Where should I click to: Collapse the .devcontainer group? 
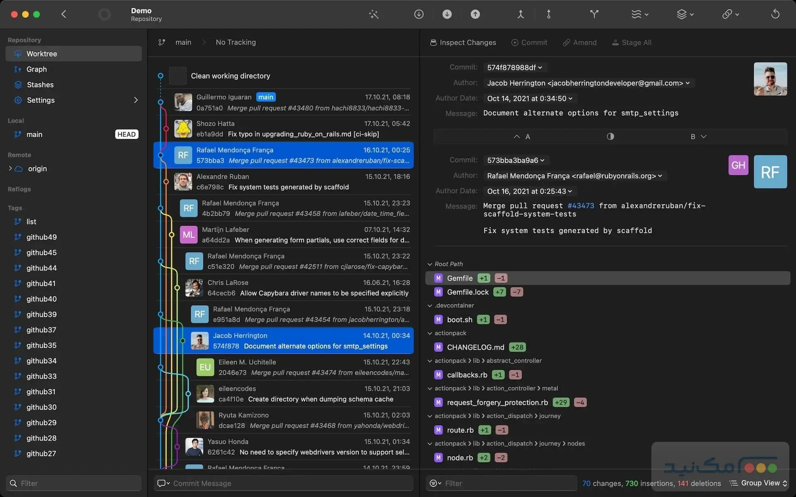coord(430,306)
